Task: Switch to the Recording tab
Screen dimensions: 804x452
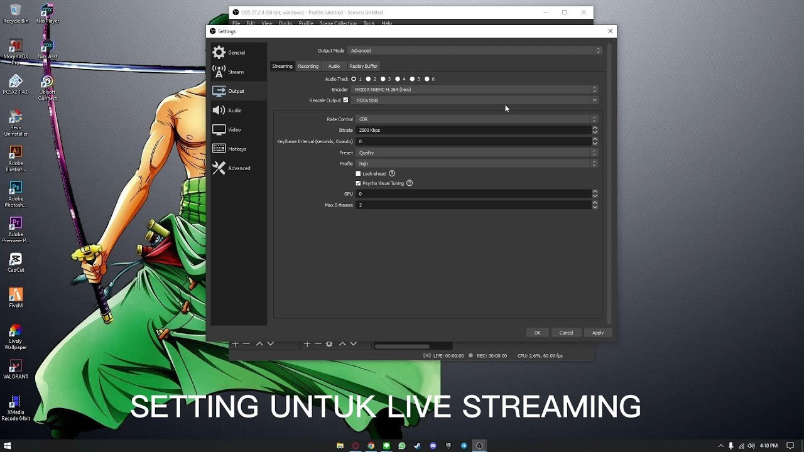Action: [x=308, y=66]
